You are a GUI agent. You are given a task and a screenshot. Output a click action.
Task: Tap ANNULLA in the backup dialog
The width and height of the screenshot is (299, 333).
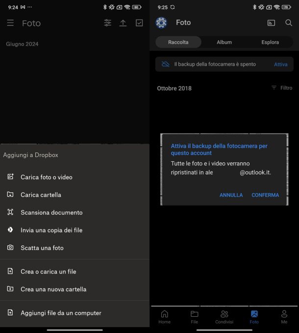click(x=231, y=195)
